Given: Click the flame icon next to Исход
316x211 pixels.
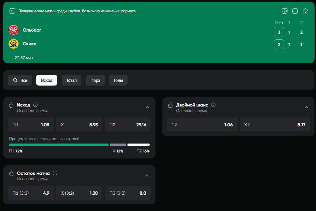Looking at the screenshot, I should (x=11, y=105).
